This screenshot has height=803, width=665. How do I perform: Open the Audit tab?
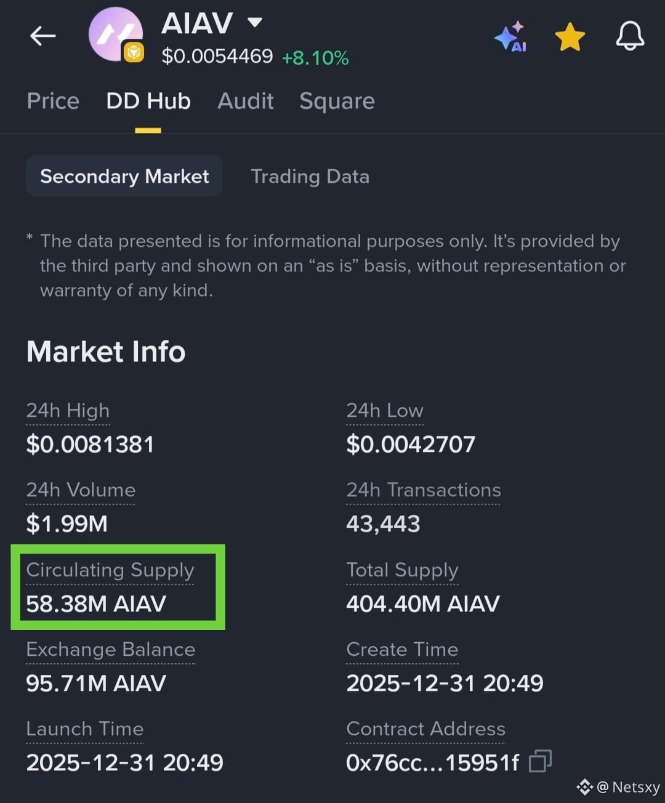click(245, 101)
